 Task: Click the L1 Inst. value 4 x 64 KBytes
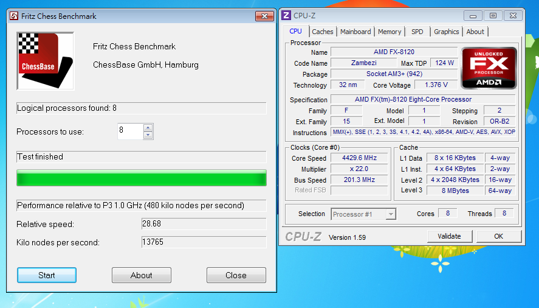pyautogui.click(x=455, y=169)
